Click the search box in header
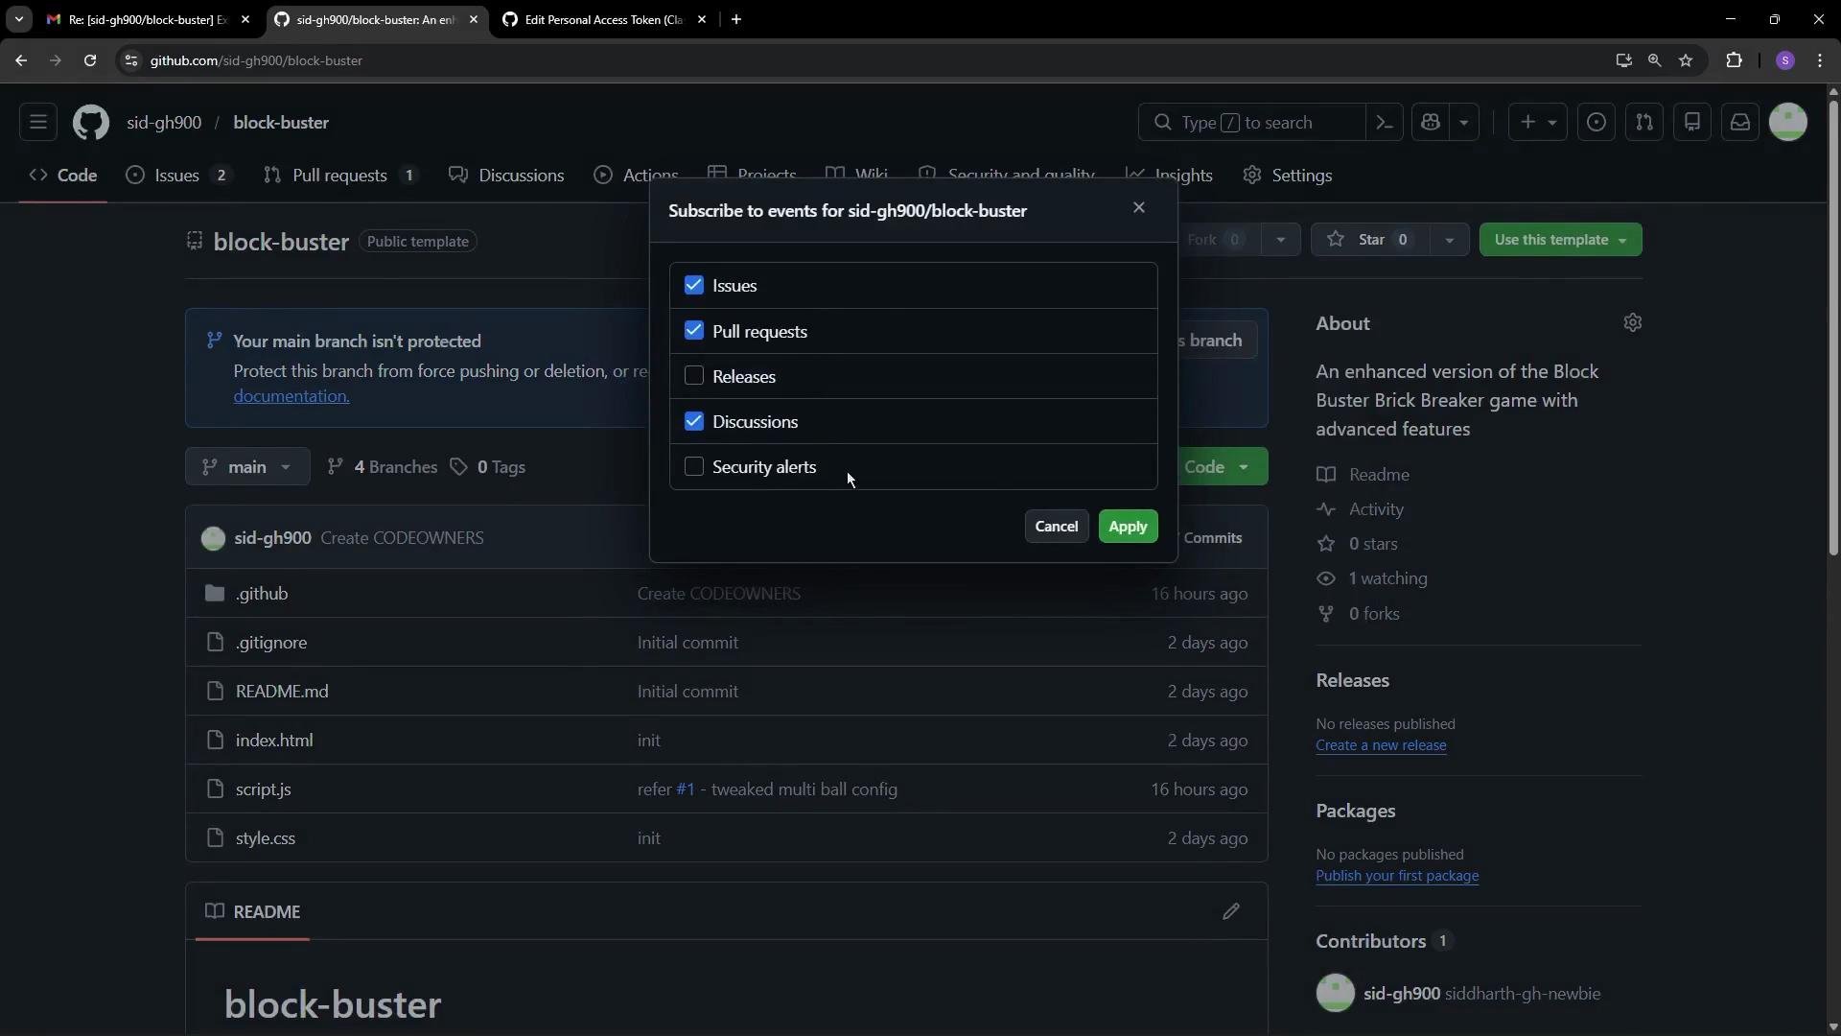 pos(1251,123)
